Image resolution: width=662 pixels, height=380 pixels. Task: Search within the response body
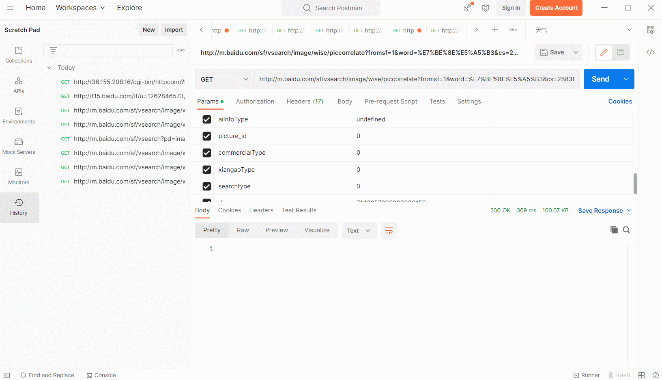click(x=626, y=230)
